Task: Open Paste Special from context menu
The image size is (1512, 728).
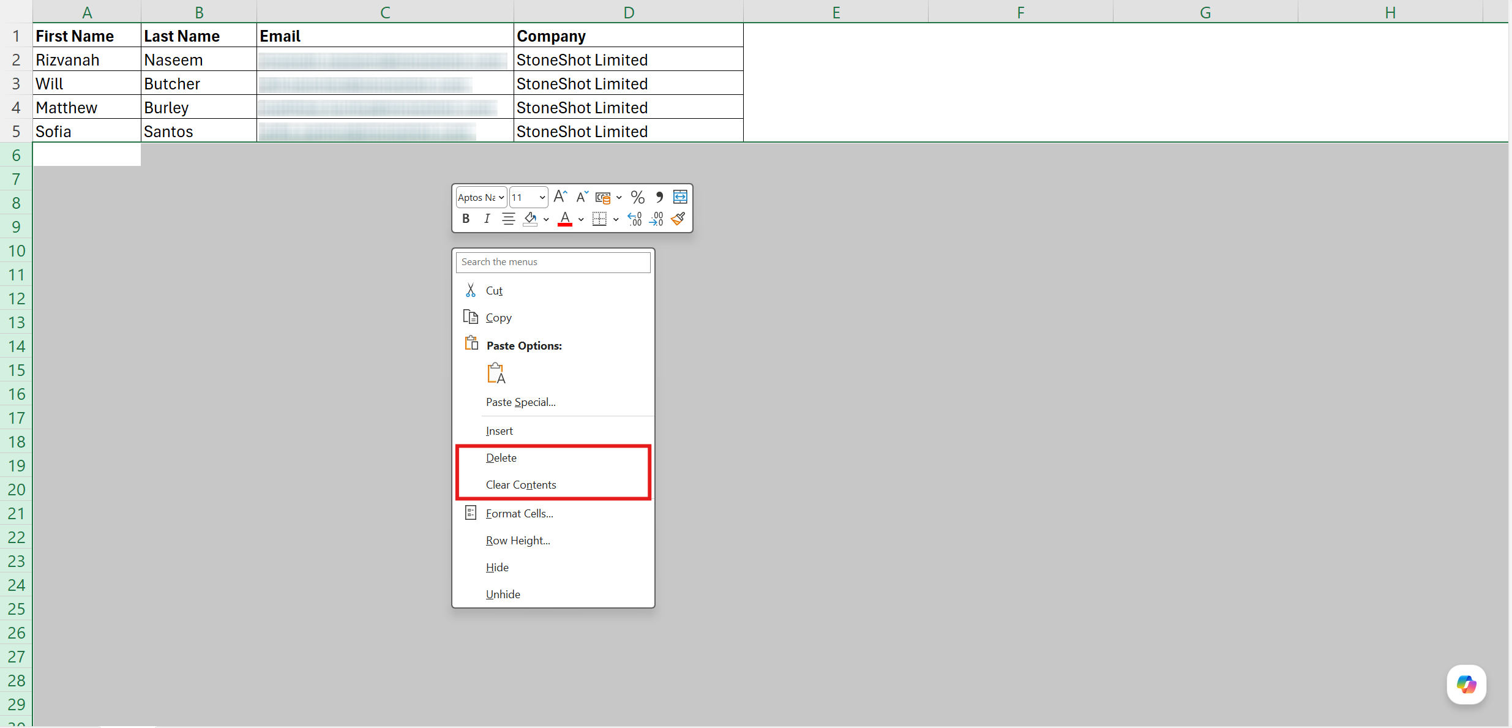Action: 553,402
